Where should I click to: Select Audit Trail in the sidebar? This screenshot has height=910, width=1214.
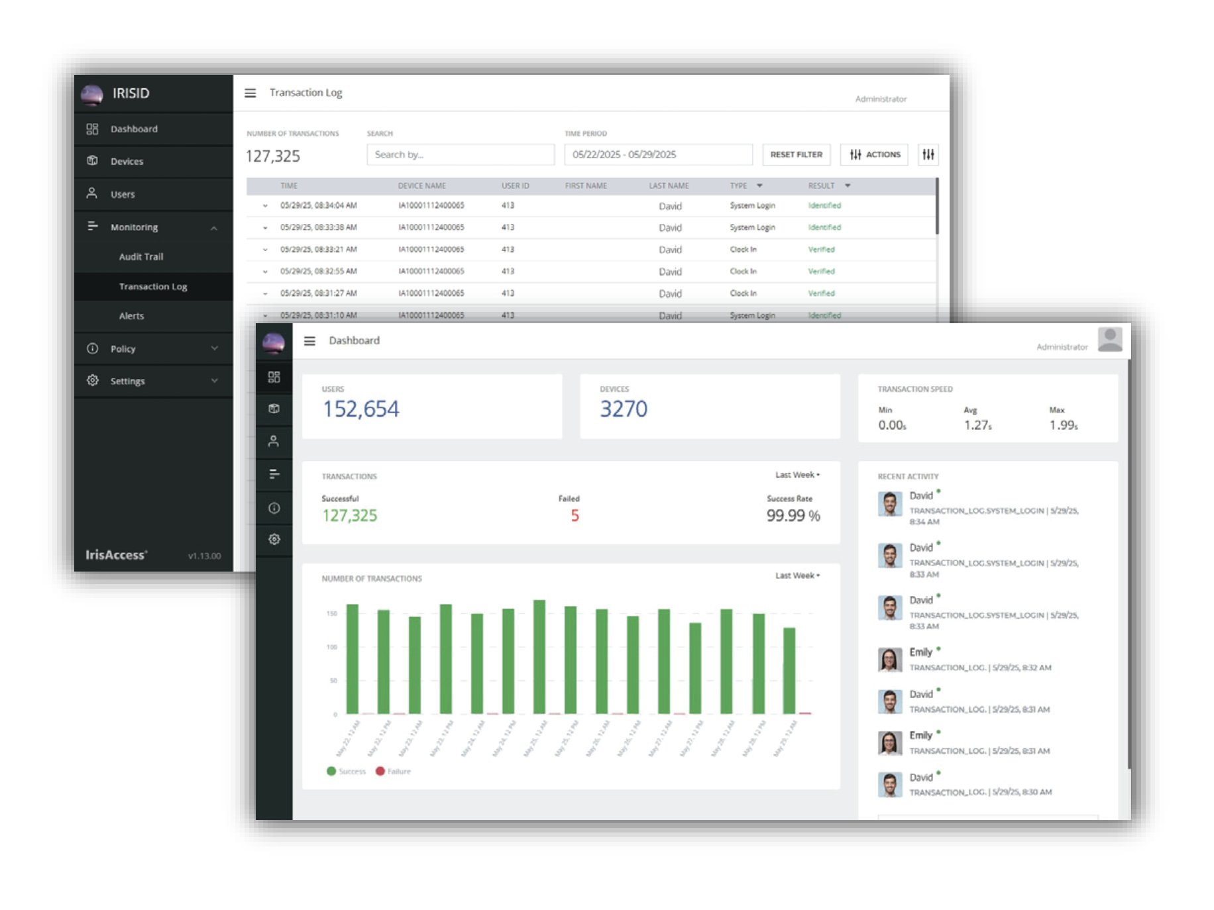pos(140,257)
